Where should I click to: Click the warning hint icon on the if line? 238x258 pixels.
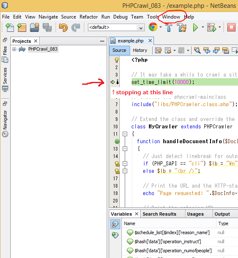pyautogui.click(x=117, y=164)
